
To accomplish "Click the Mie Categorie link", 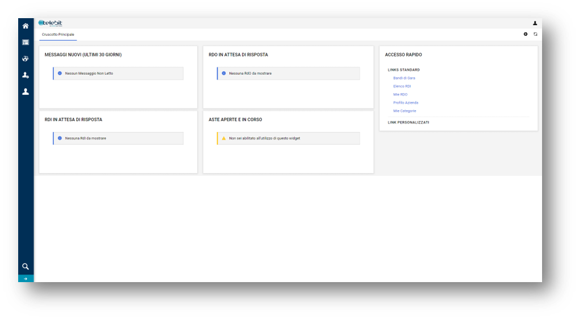I will tap(405, 111).
